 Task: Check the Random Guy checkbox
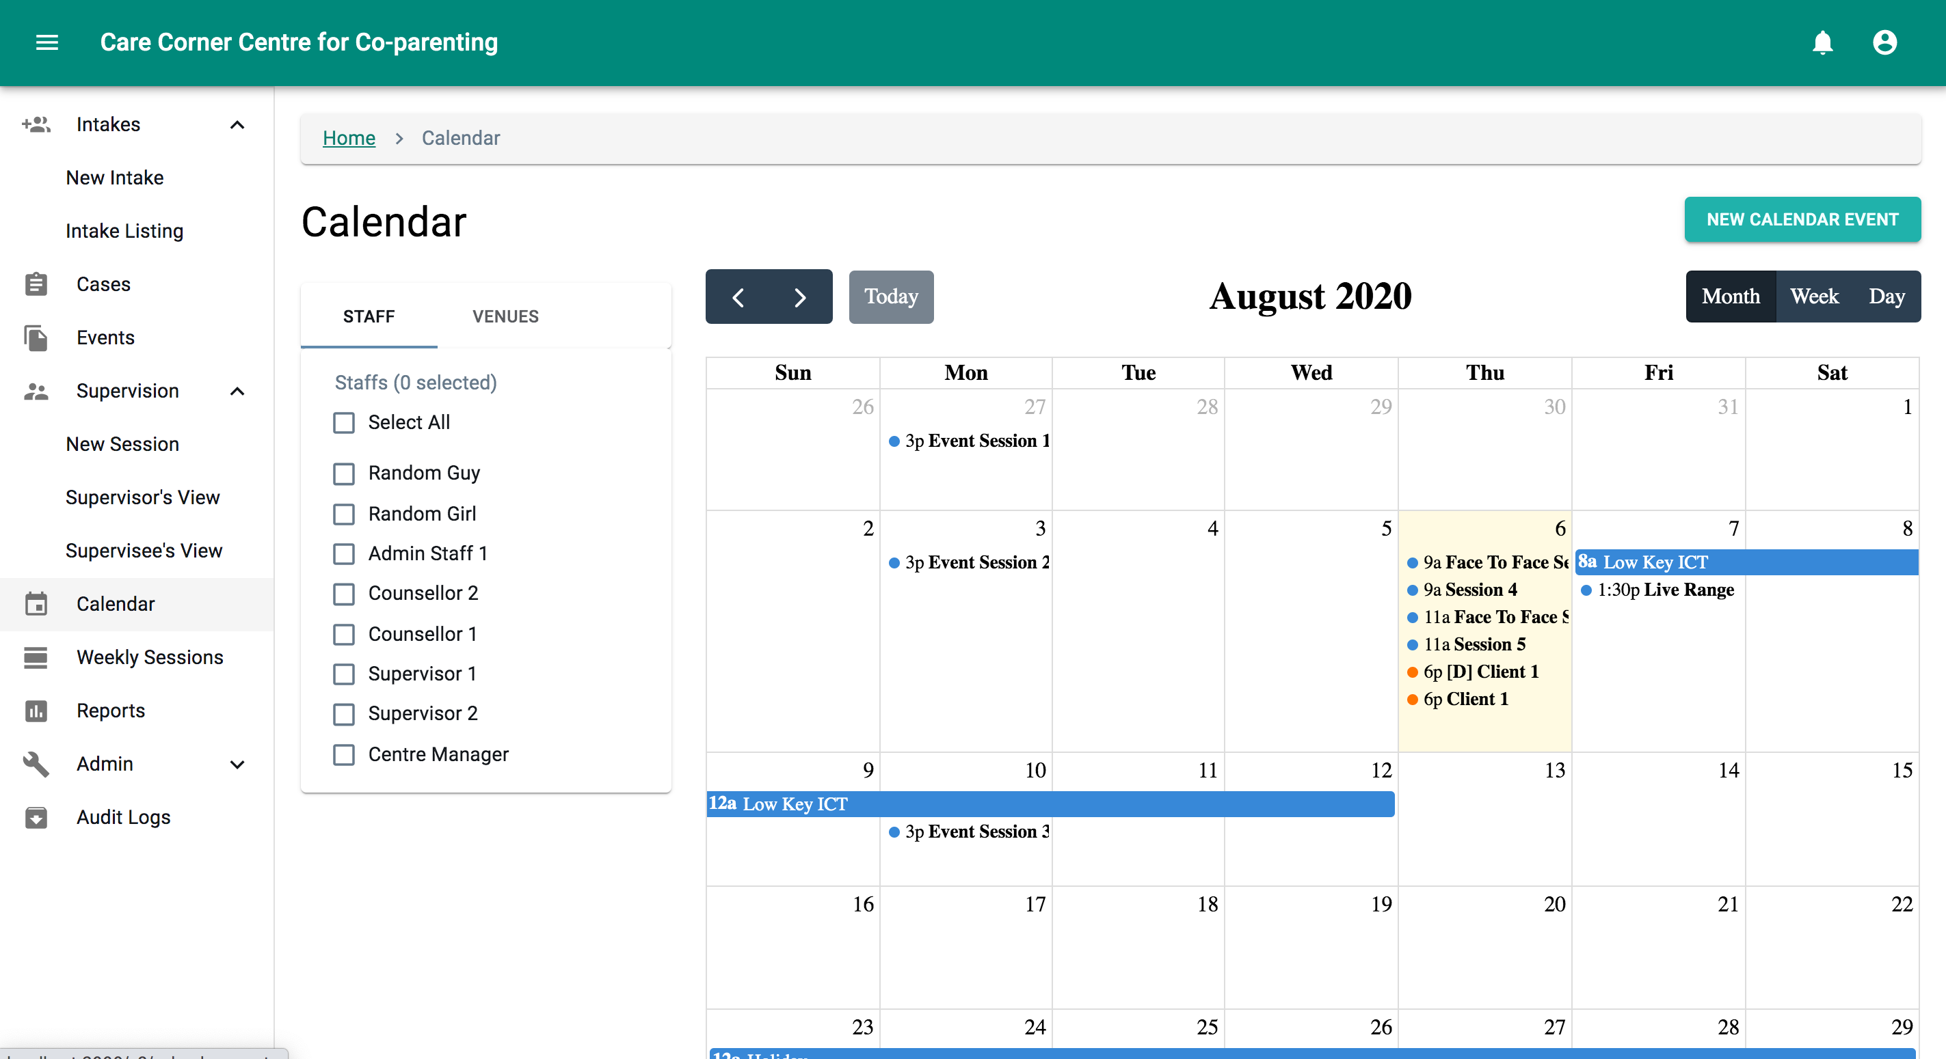344,473
